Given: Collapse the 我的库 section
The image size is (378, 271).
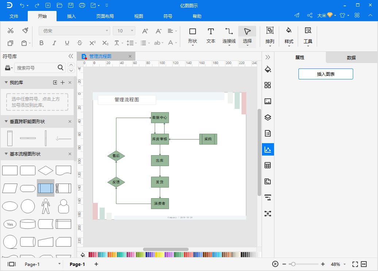Looking at the screenshot, I should pyautogui.click(x=6, y=82).
